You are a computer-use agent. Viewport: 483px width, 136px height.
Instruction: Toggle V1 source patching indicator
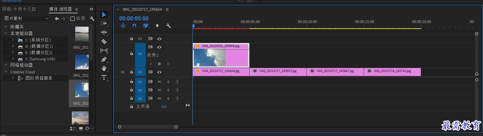pyautogui.click(x=123, y=72)
